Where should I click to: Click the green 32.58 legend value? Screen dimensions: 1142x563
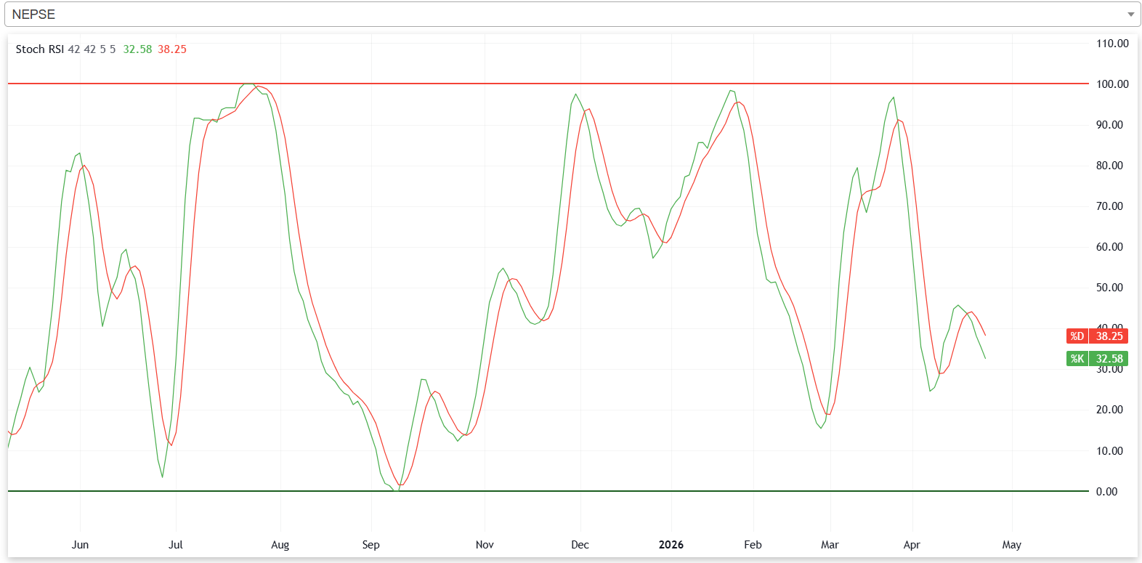(x=137, y=49)
